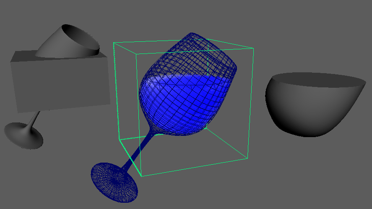Click the green bounding box's top left back corner
The width and height of the screenshot is (372, 209).
tap(114, 43)
